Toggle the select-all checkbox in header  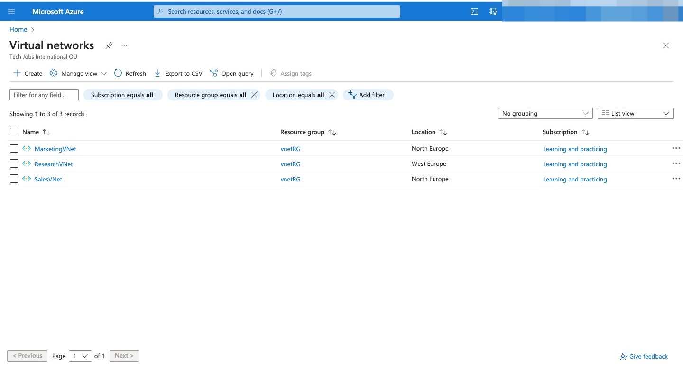point(14,132)
